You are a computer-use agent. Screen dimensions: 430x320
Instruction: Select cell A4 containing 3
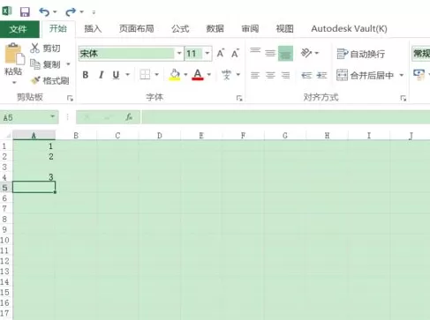click(34, 177)
